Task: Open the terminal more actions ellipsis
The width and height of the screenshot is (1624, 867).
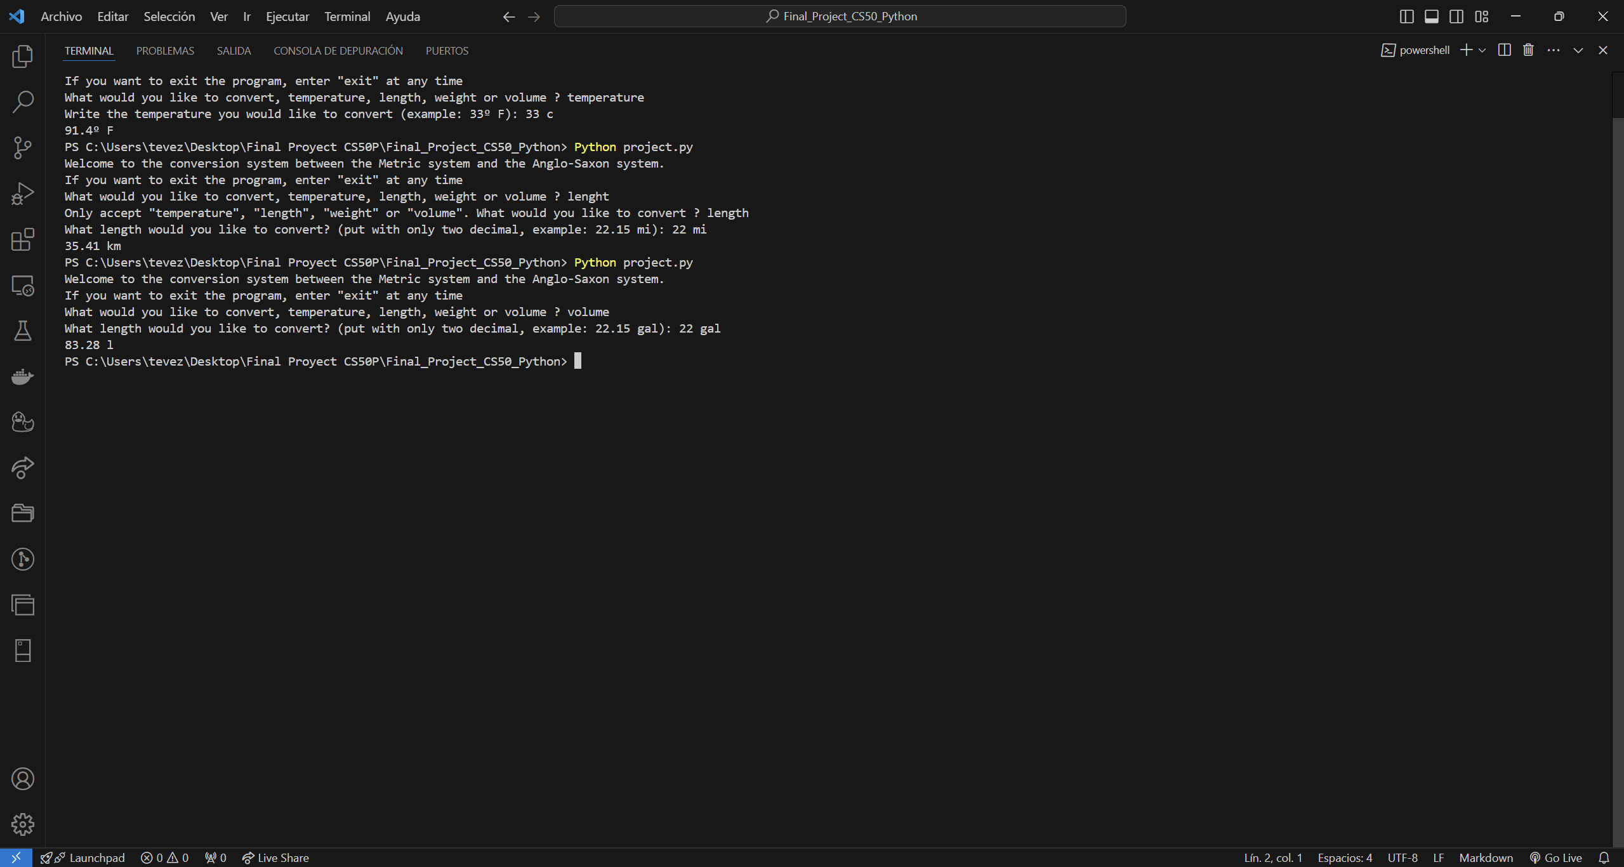Action: point(1553,50)
